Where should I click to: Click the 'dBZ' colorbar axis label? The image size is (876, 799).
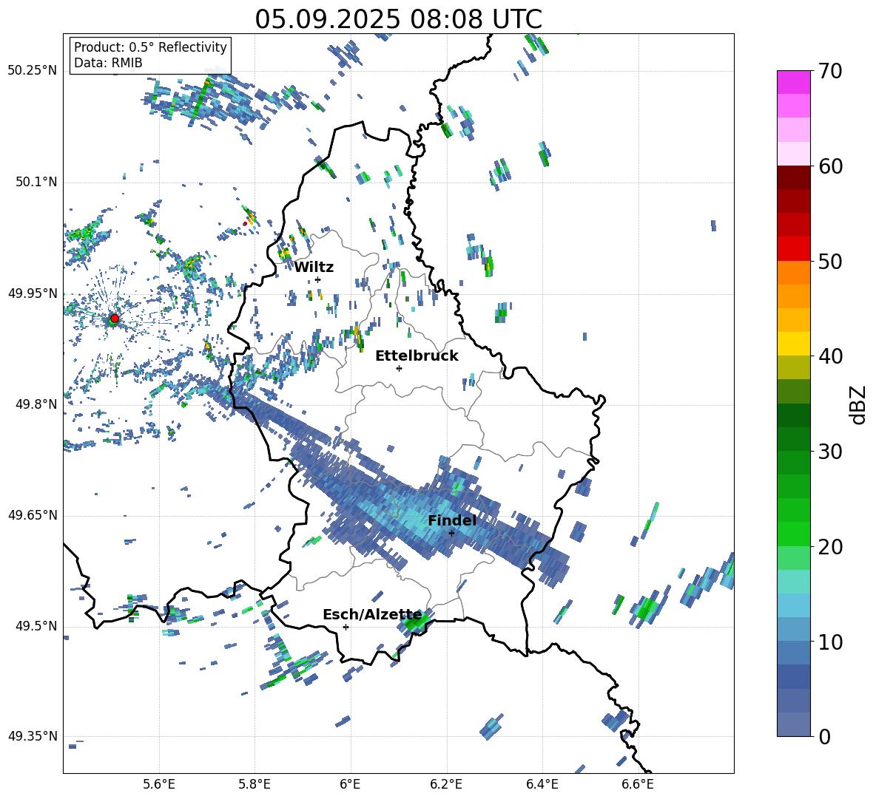pos(858,405)
